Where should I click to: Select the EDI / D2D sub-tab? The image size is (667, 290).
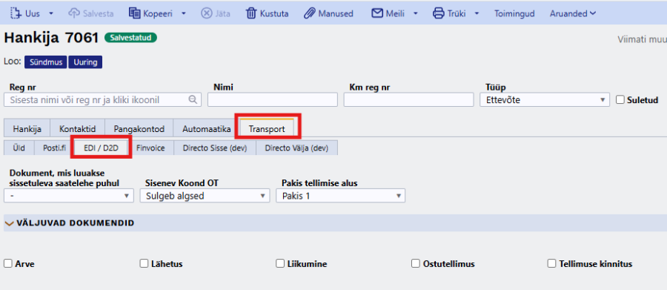pyautogui.click(x=102, y=148)
